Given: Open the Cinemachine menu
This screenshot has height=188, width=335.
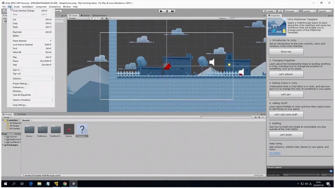Looking at the screenshot, I should [x=55, y=7].
